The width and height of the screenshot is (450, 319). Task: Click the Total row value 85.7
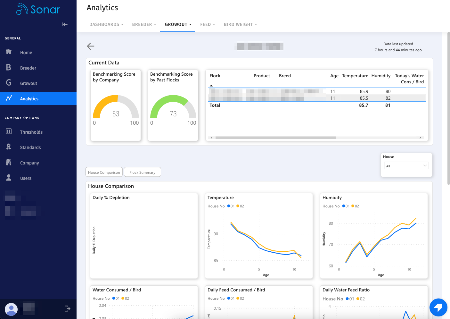pyautogui.click(x=364, y=105)
